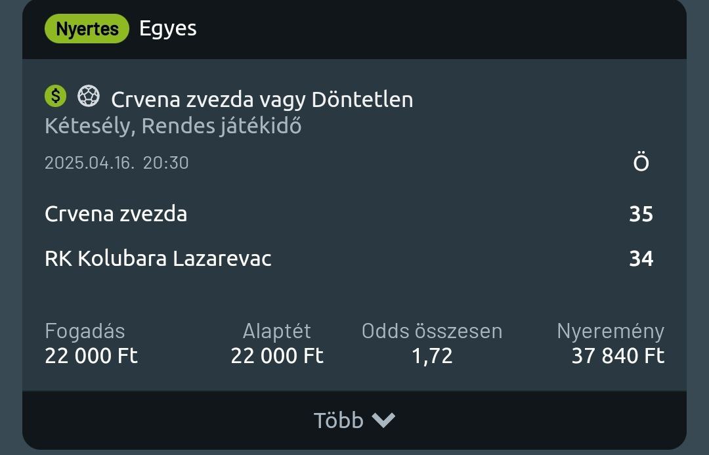Open the RK Kolubara Lazarevac team row
709x455 pixels.
point(158,259)
